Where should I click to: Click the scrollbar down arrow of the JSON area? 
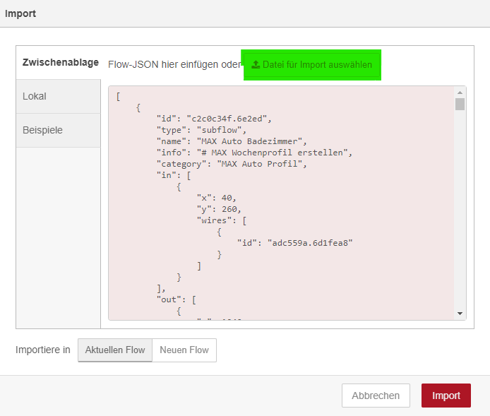(x=460, y=314)
